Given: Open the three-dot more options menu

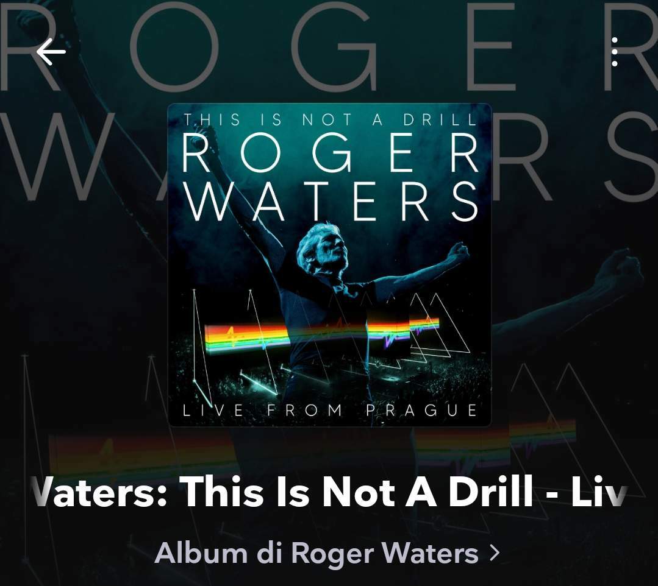Looking at the screenshot, I should 614,52.
